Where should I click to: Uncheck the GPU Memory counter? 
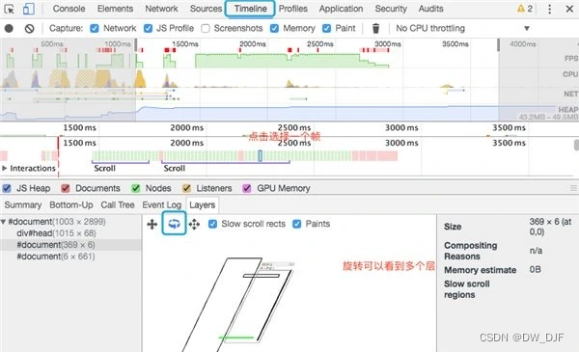247,189
